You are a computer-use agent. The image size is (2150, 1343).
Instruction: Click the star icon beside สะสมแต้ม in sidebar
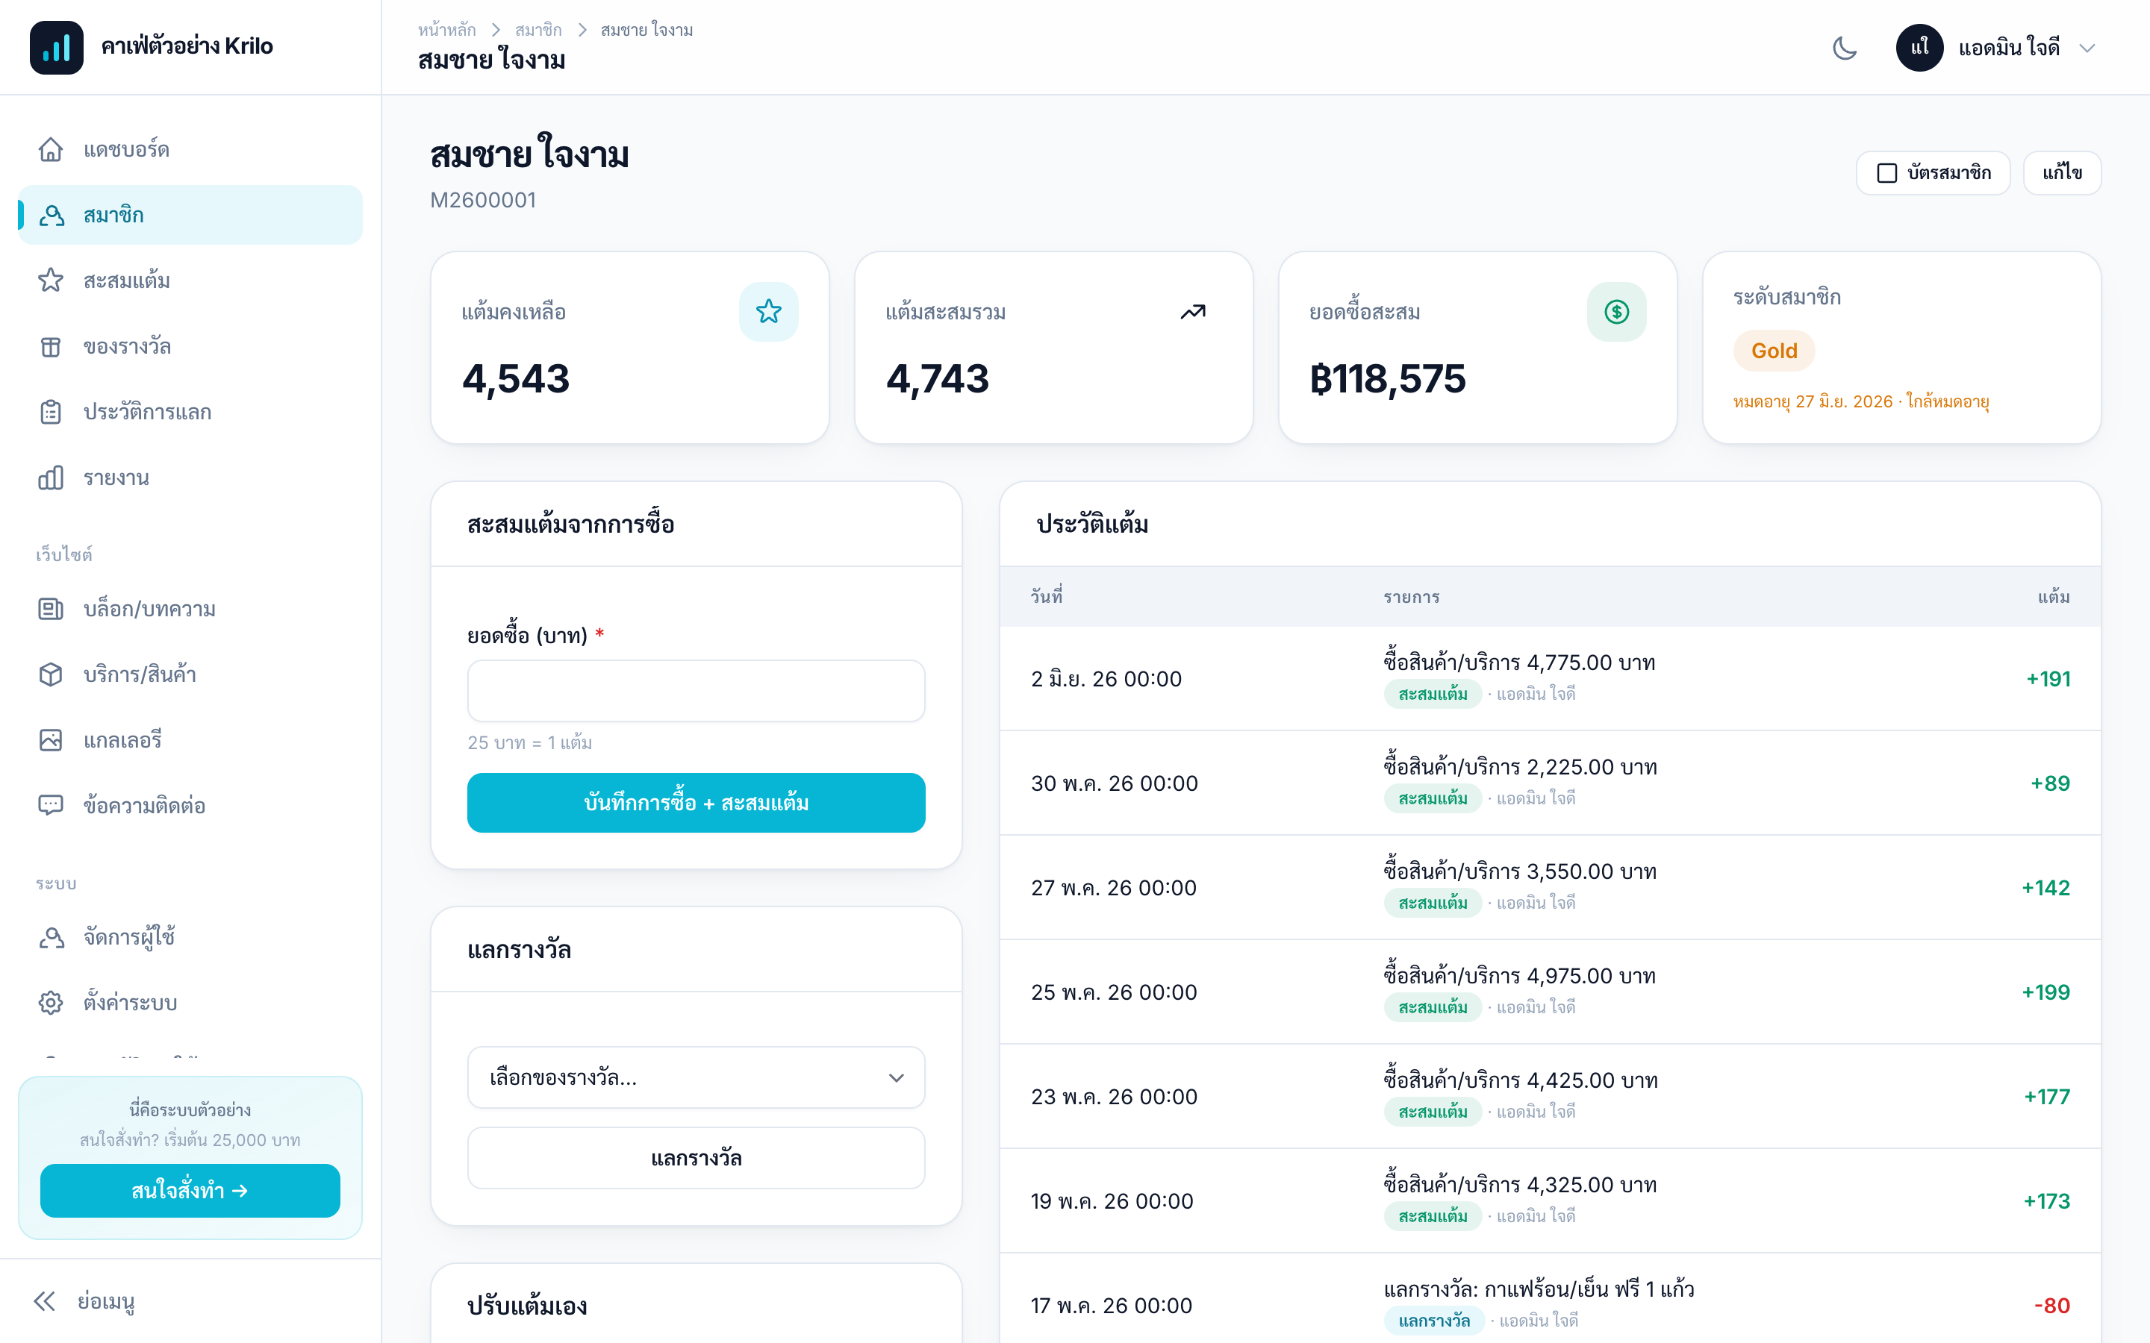[51, 281]
